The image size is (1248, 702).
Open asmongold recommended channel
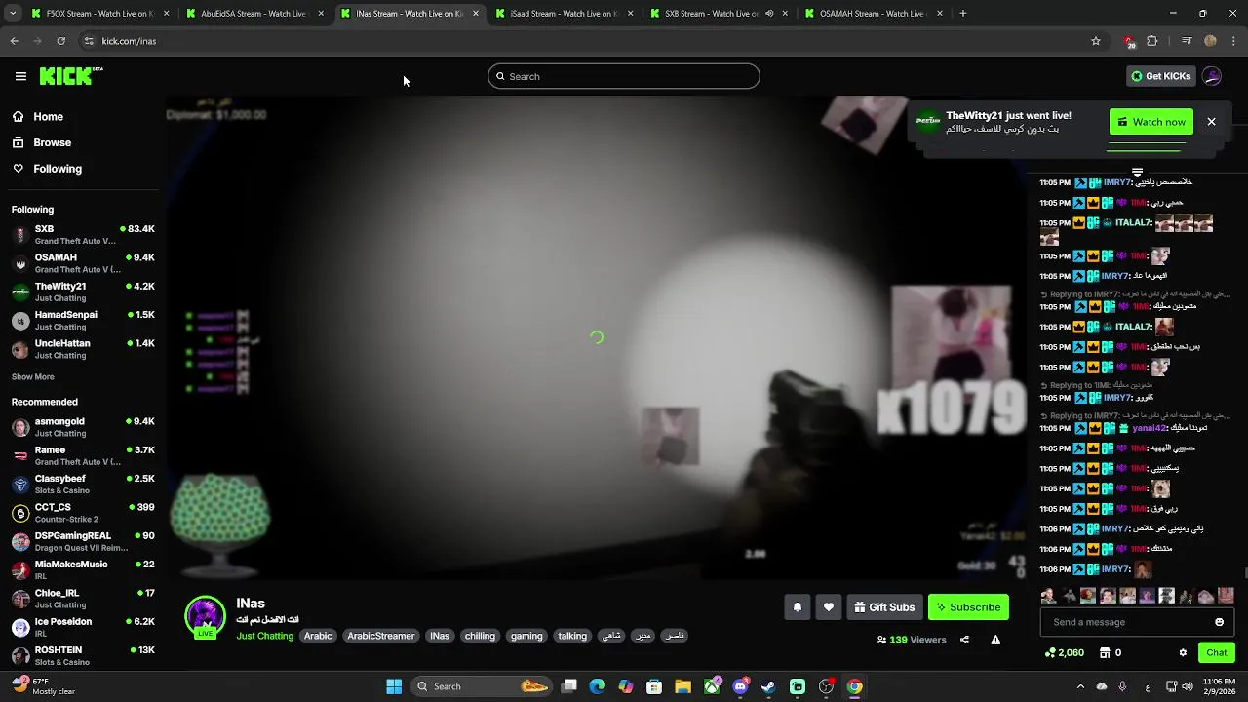(83, 427)
